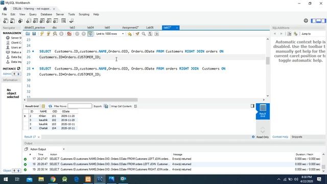Create a new SQL tab from main toolbar
The image size is (327, 184).
6,20
